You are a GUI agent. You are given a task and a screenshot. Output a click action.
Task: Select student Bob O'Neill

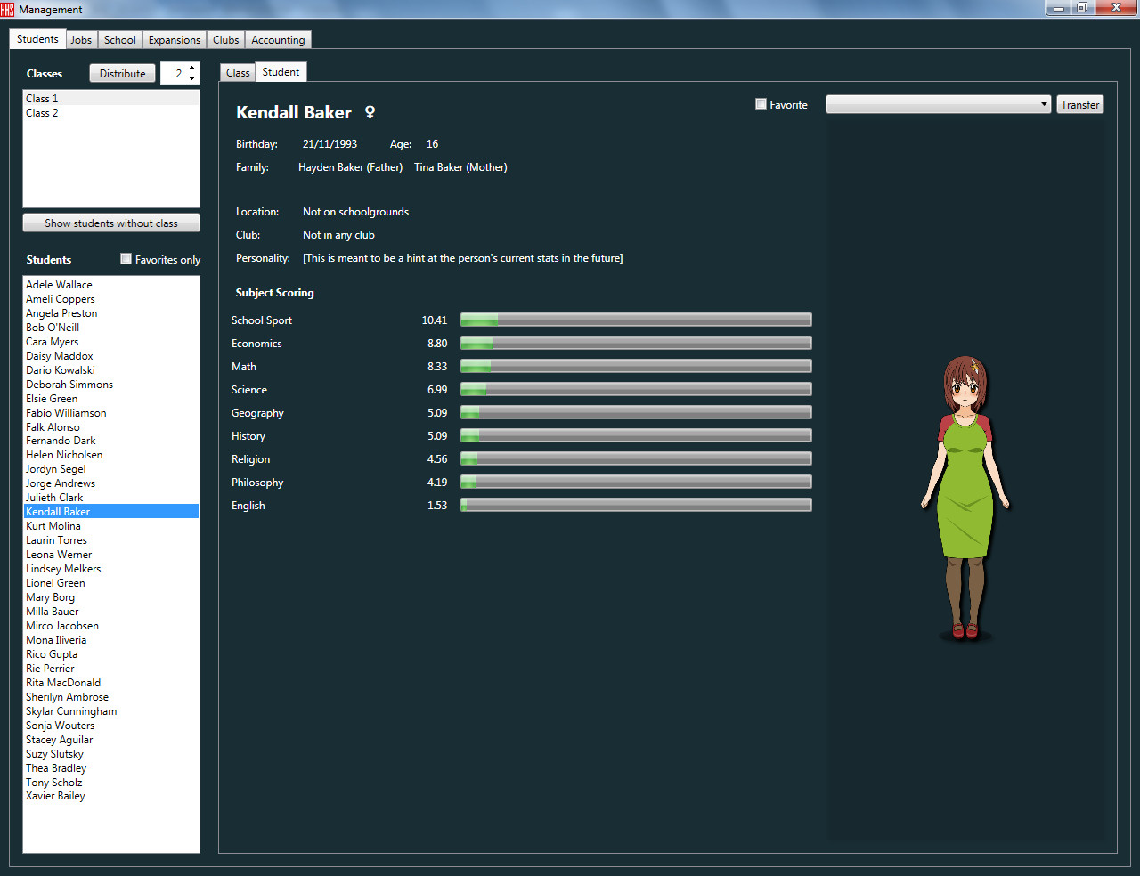pyautogui.click(x=111, y=327)
